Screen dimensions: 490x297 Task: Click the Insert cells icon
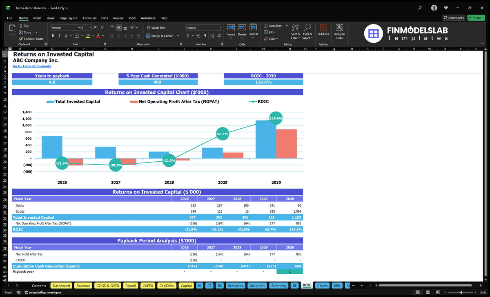tap(231, 27)
